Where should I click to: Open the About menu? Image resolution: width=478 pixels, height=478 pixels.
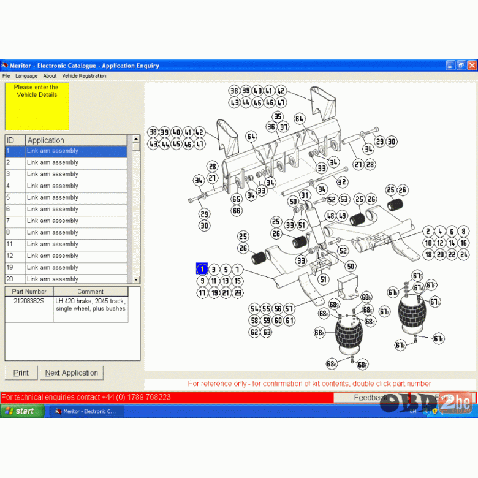click(x=50, y=76)
